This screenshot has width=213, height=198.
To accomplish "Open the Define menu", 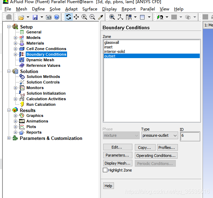I will point(38,9).
